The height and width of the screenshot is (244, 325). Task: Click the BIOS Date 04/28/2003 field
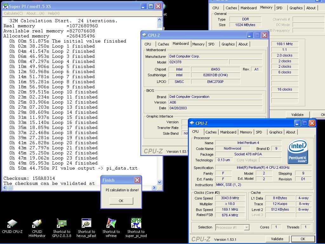click(216, 108)
